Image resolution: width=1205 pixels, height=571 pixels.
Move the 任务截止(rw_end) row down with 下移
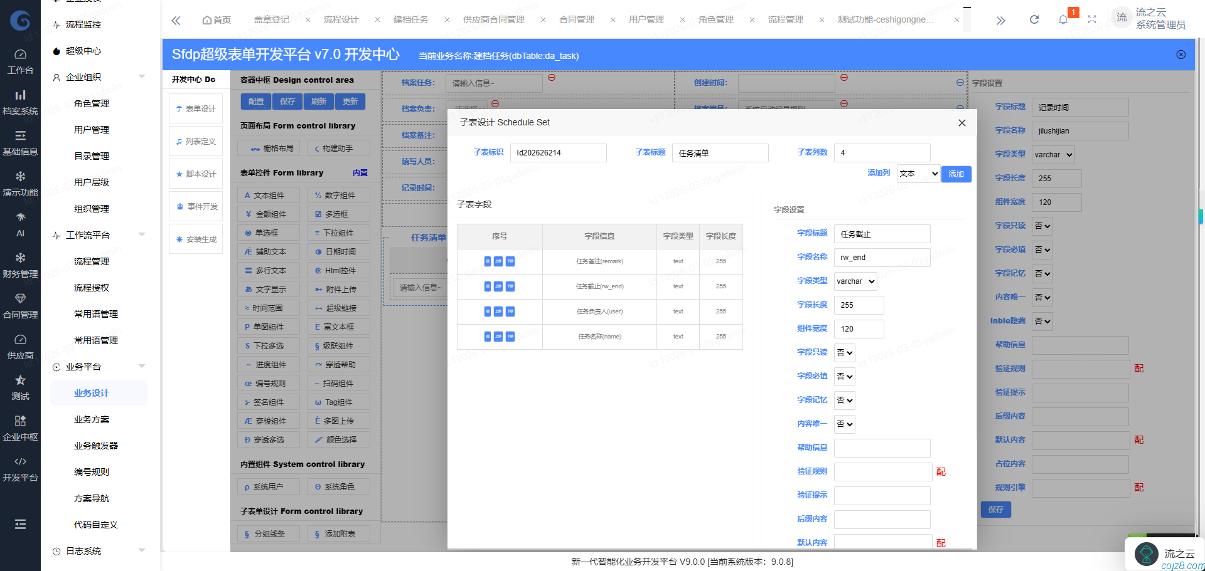(x=510, y=286)
